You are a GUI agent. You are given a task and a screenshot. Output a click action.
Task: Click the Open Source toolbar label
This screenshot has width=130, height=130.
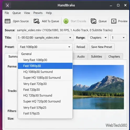[x=21, y=21]
